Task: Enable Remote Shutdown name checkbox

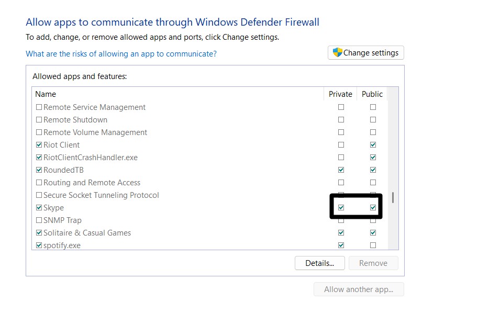Action: pyautogui.click(x=39, y=120)
